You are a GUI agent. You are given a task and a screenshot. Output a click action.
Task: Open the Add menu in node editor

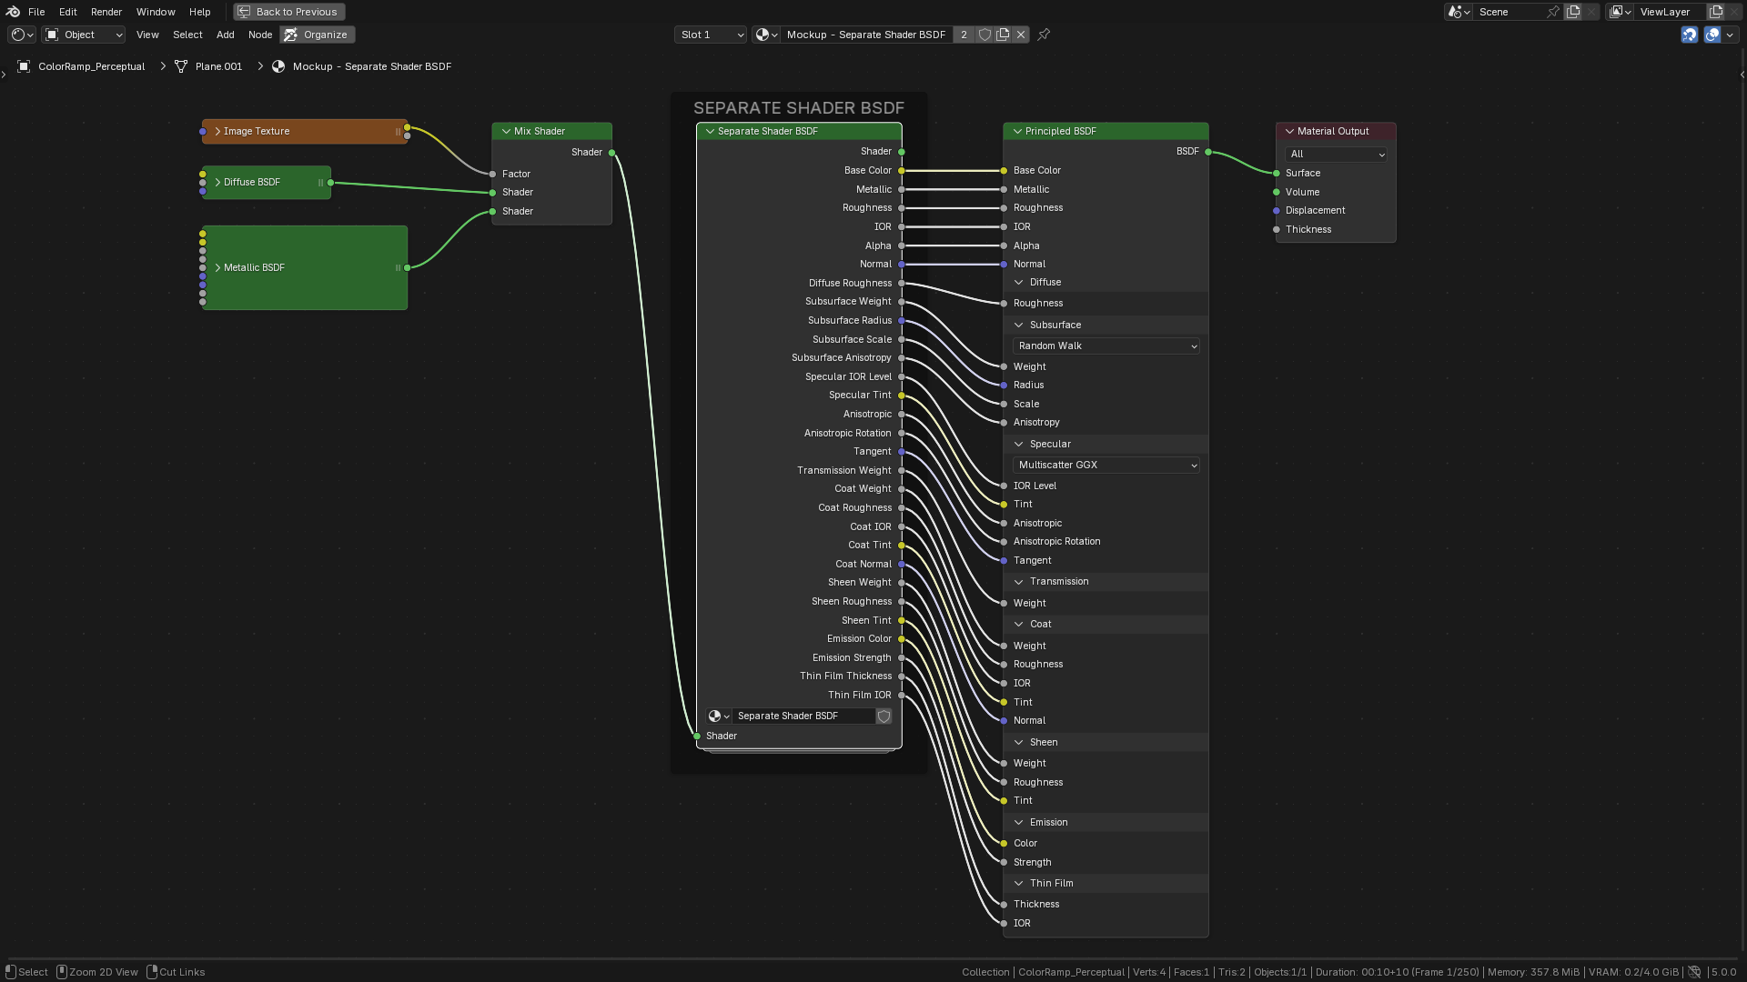[x=226, y=35]
